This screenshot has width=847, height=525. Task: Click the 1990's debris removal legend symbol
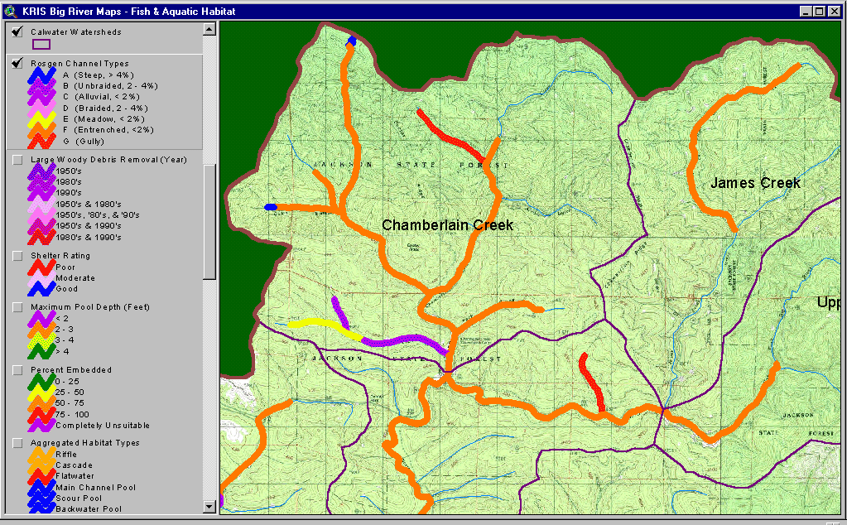(x=41, y=193)
